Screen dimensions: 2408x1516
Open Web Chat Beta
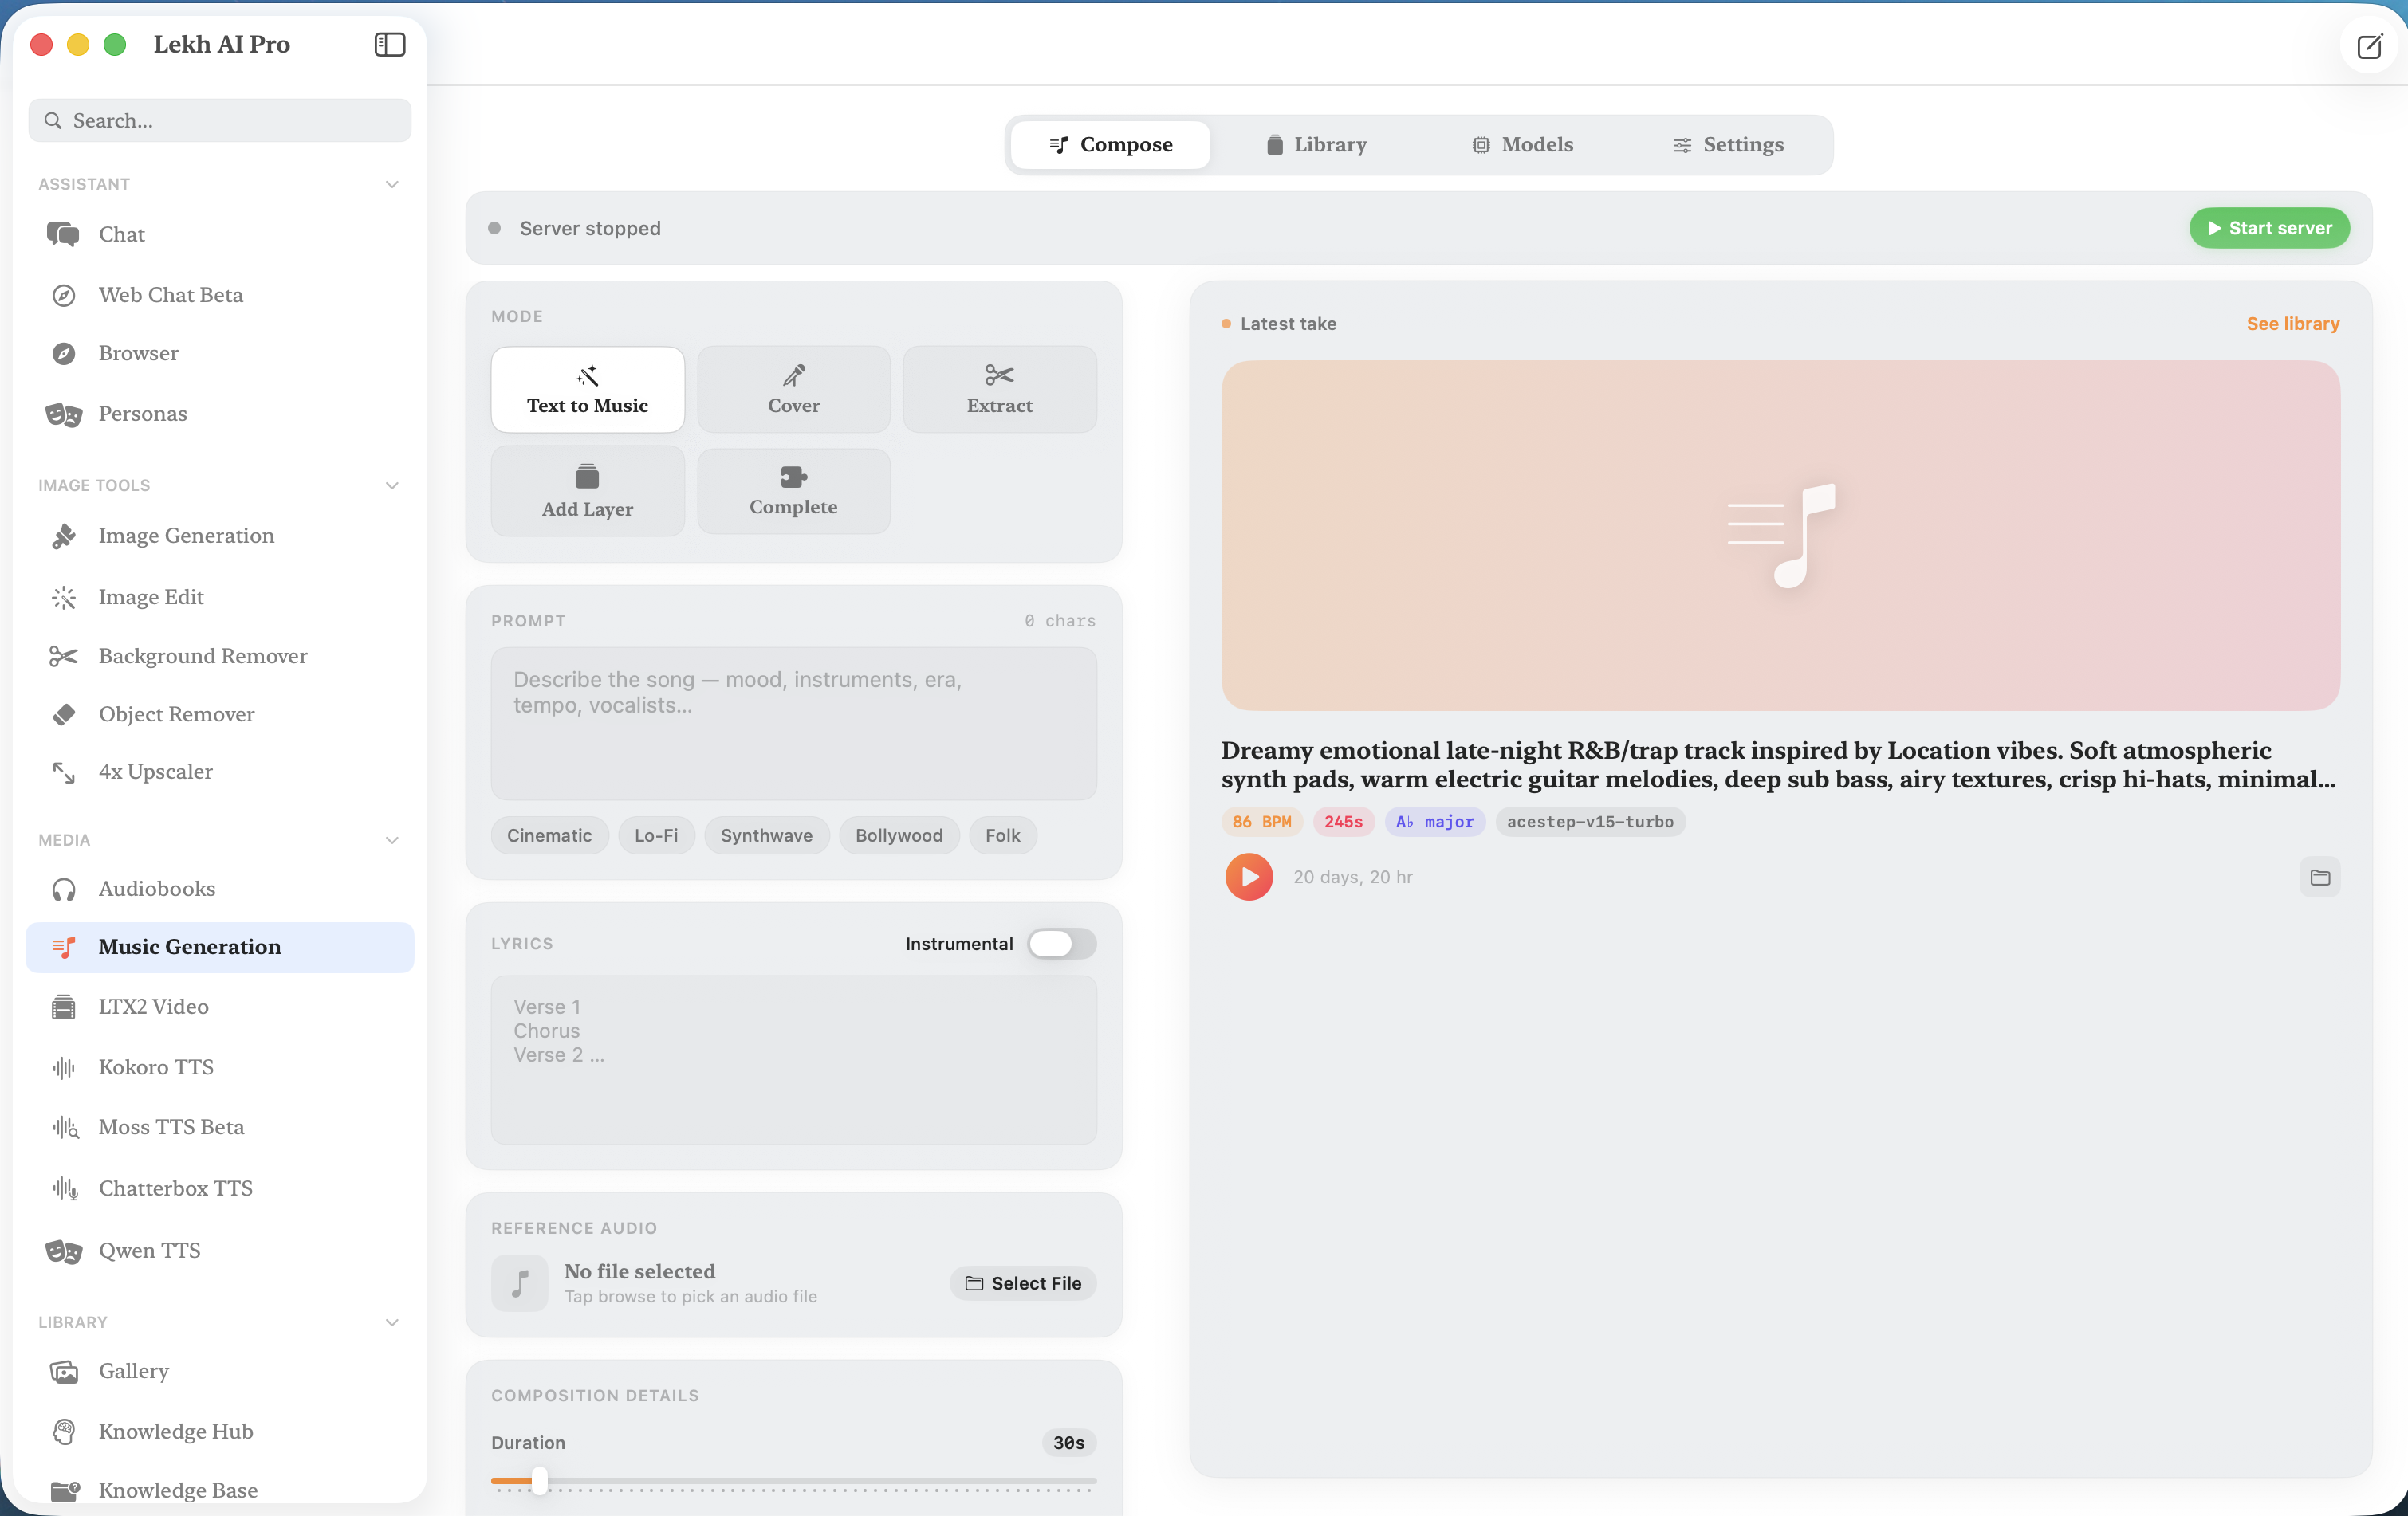(219, 295)
